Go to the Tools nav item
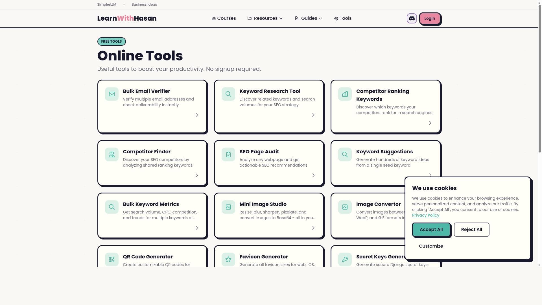 coord(343,18)
